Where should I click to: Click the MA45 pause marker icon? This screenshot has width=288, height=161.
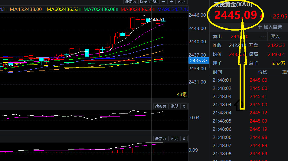click(x=44, y=9)
